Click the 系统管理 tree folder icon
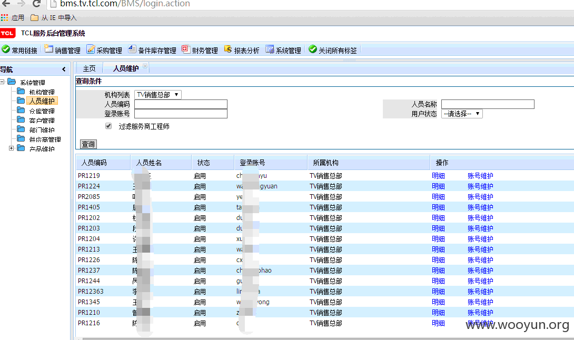Screen dimensions: 574x340 (x=12, y=82)
